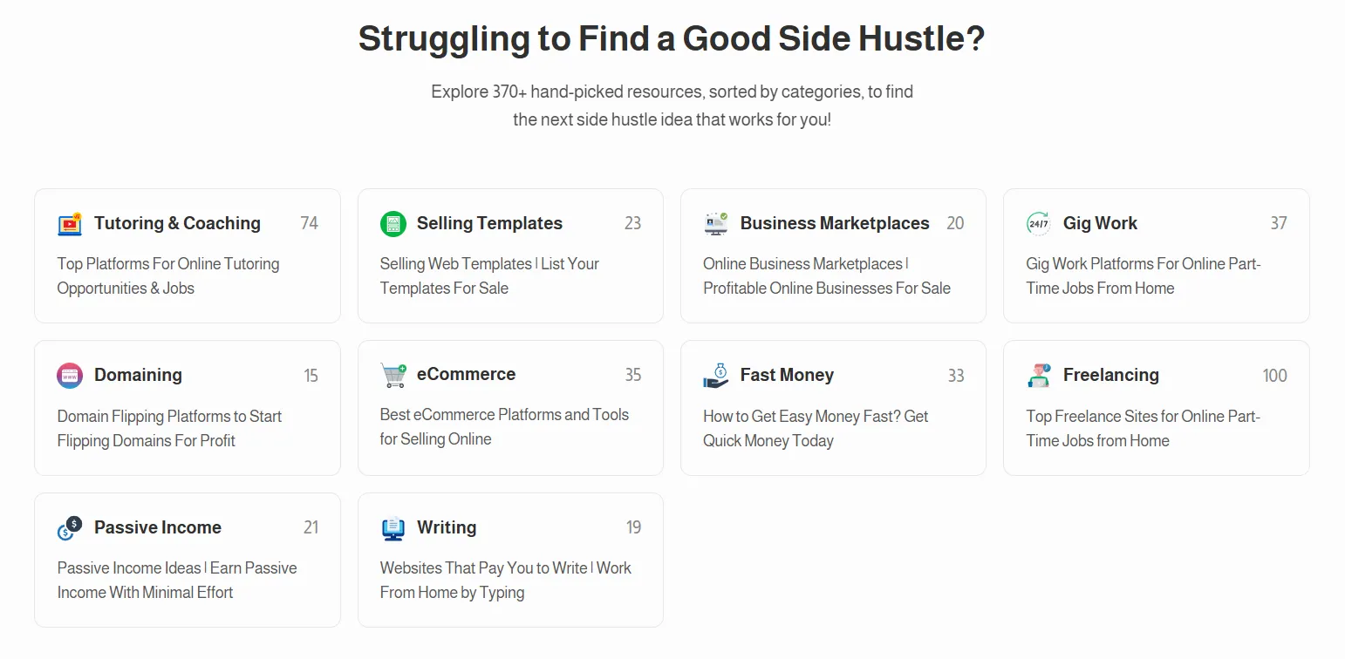Screen dimensions: 1345x659
Task: Click the Business Marketplaces monitor icon
Action: point(716,224)
